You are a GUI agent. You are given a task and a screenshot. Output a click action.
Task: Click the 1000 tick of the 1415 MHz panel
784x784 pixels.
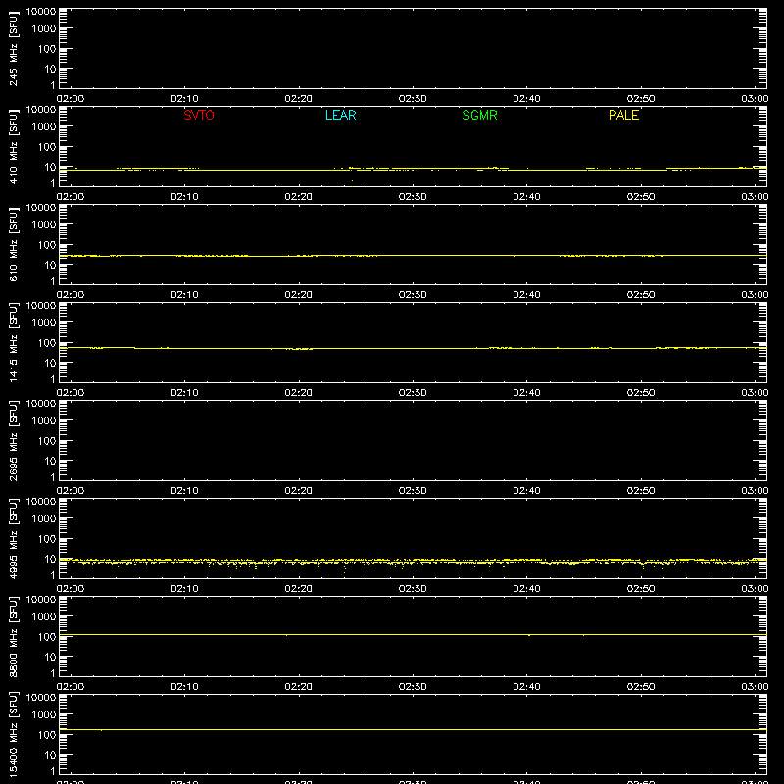[x=44, y=322]
